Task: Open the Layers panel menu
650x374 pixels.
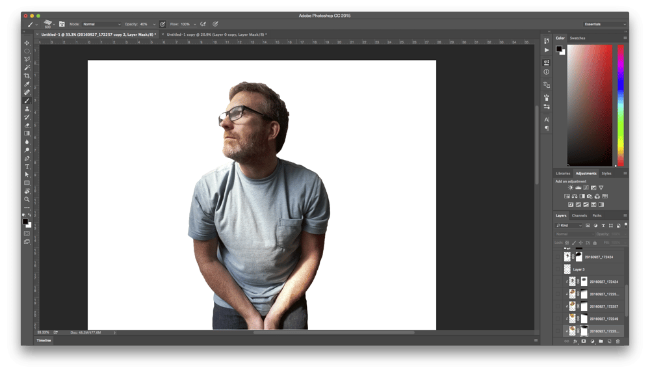Action: [625, 215]
